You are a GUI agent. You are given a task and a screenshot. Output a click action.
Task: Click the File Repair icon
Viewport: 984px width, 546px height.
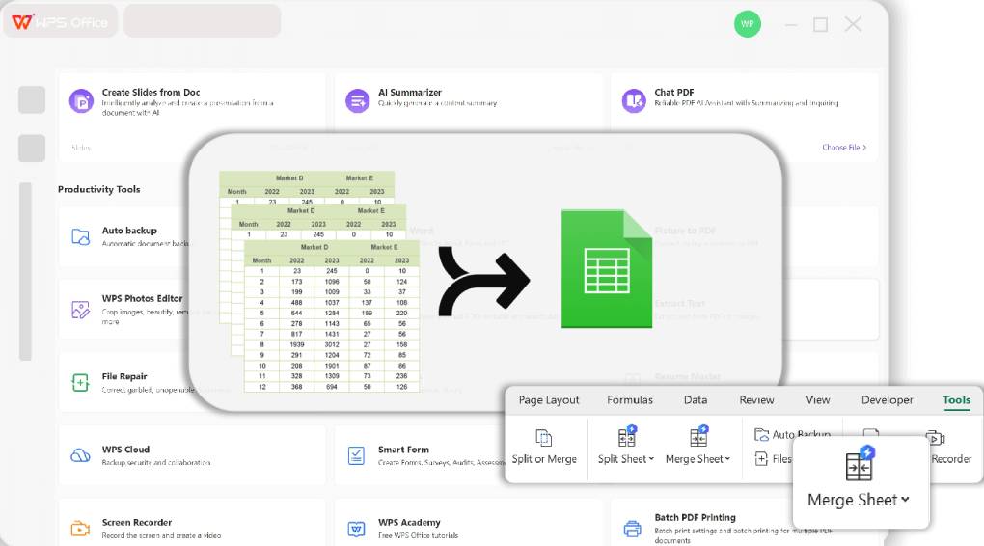[81, 382]
